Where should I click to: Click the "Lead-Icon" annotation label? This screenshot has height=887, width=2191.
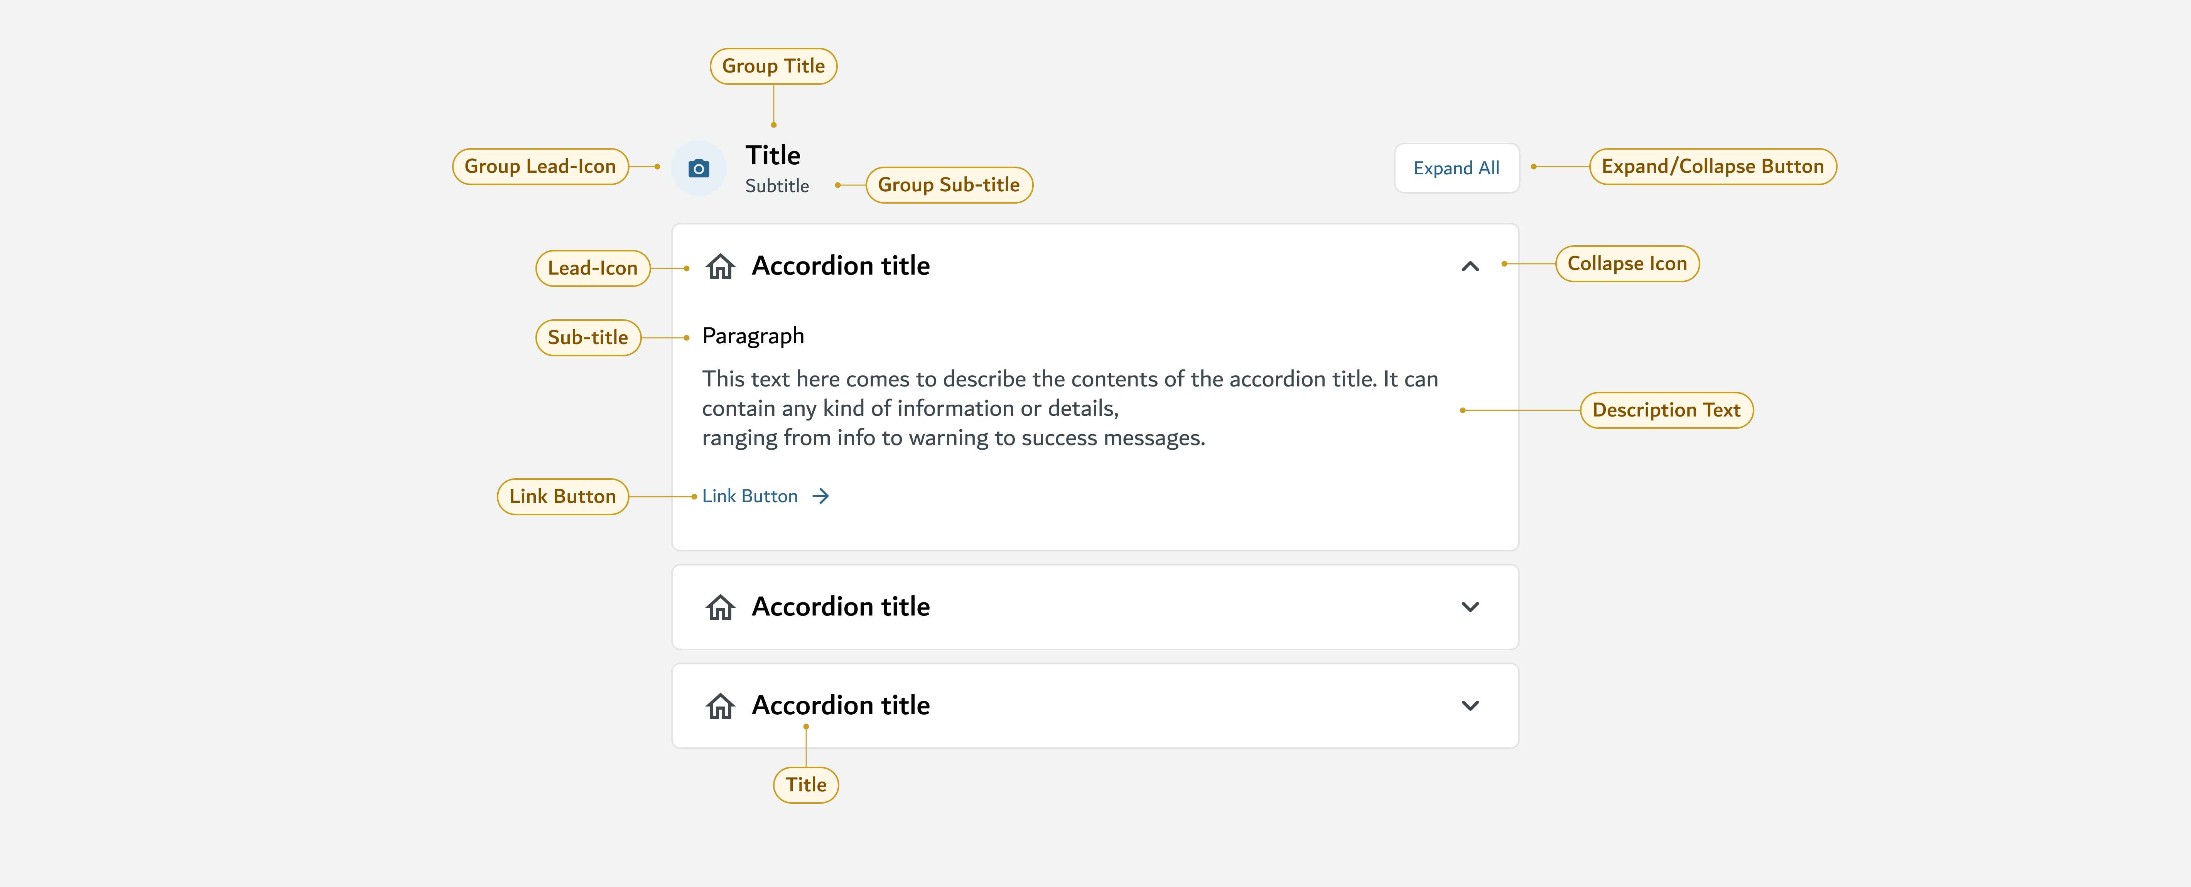click(x=592, y=268)
